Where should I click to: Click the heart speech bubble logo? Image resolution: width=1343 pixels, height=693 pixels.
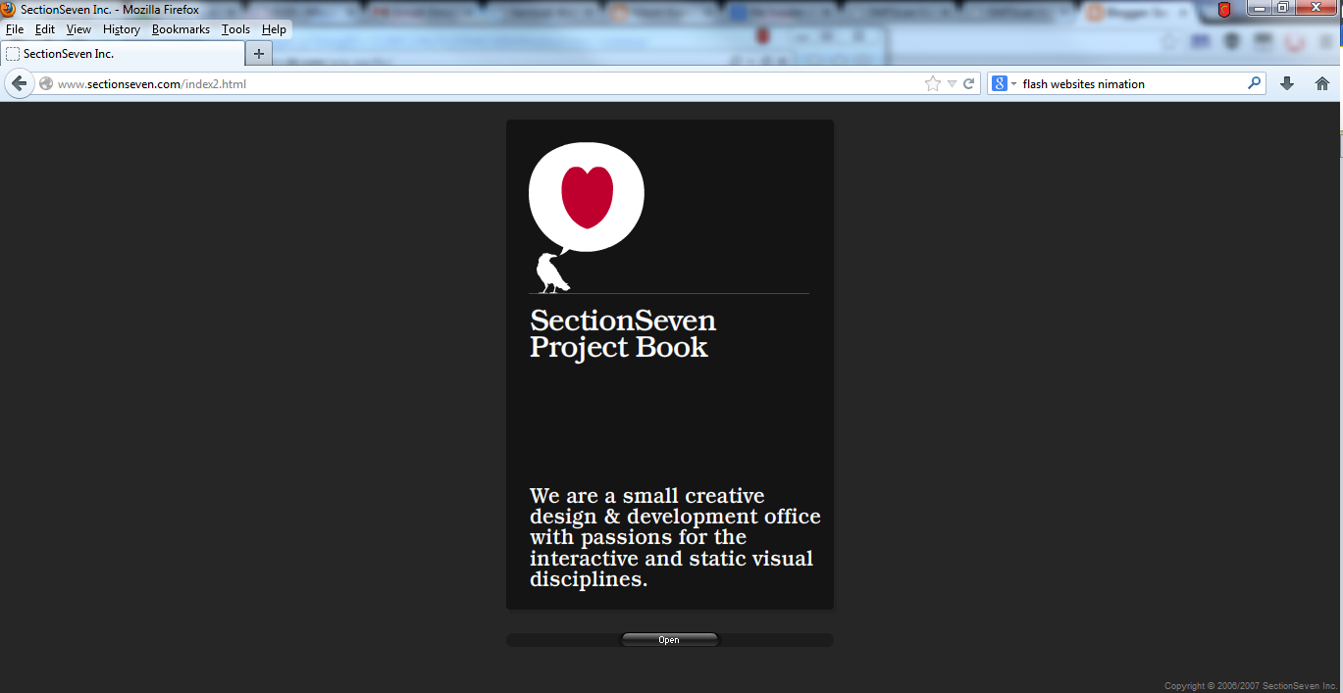click(587, 196)
